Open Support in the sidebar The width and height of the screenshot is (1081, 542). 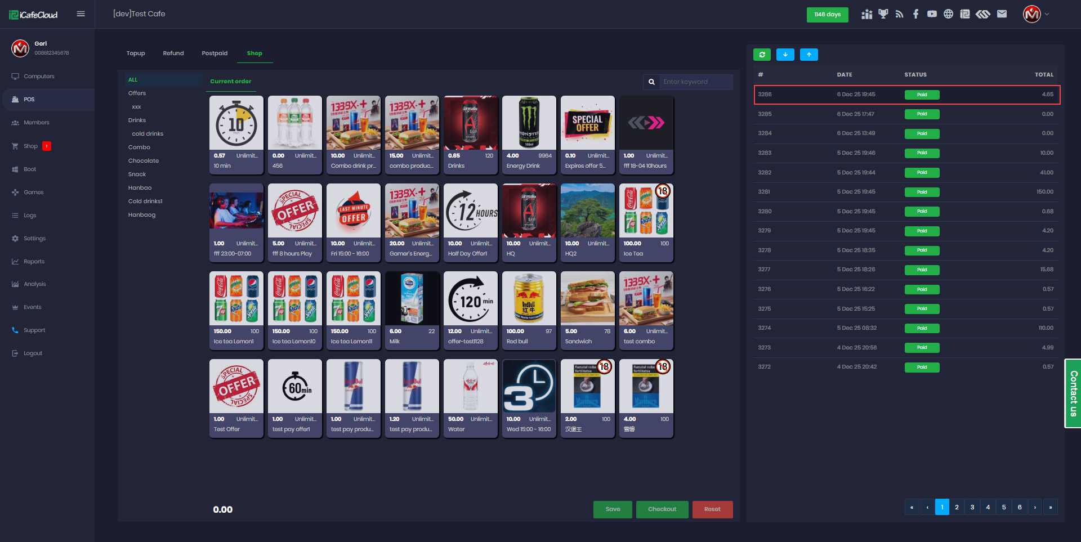click(34, 330)
